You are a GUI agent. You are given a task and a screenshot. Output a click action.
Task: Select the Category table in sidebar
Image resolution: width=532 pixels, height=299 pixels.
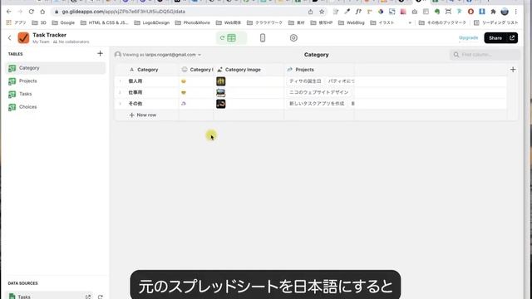coord(56,68)
